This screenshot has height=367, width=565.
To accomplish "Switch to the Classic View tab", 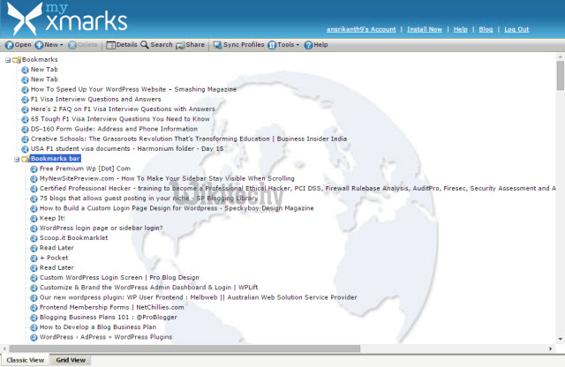I will click(26, 360).
